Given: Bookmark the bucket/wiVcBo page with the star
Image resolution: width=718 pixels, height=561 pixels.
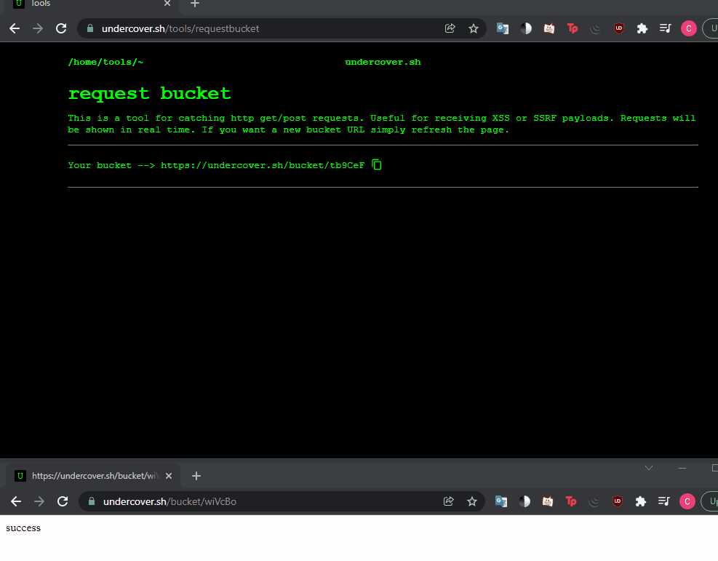Looking at the screenshot, I should click(x=472, y=501).
